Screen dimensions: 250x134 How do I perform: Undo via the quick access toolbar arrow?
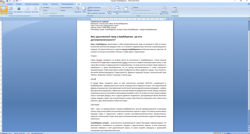[x=10, y=1]
